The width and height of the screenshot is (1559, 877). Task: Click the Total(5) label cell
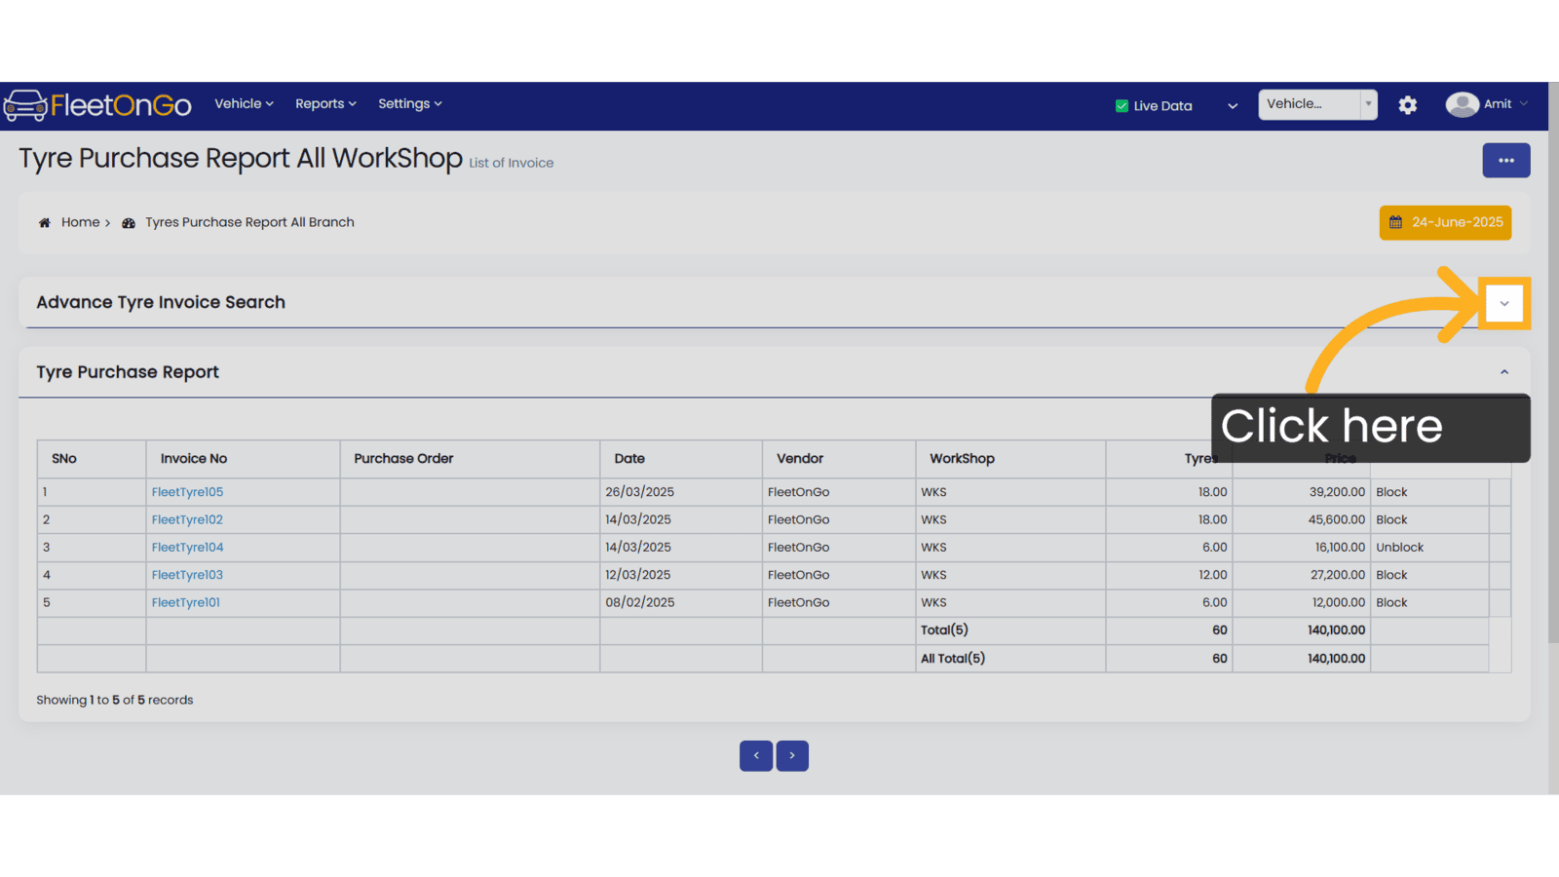[x=1010, y=630]
